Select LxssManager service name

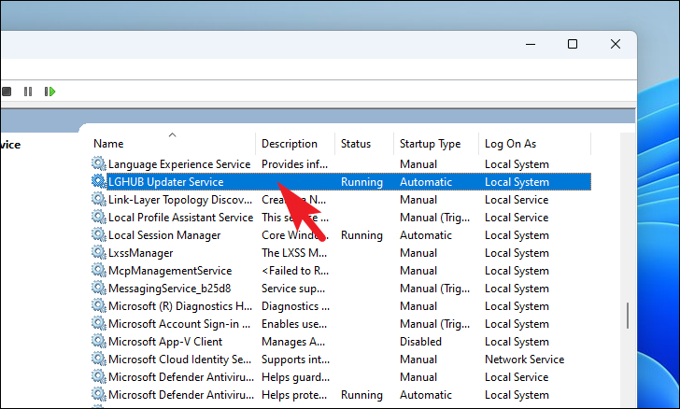point(140,253)
